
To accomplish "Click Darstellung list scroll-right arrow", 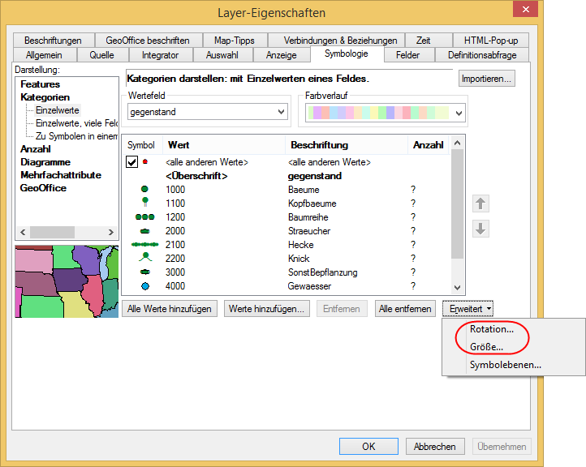I will click(110, 232).
